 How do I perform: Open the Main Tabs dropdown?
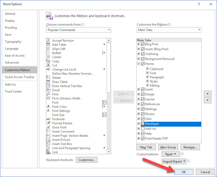pyautogui.click(x=169, y=30)
